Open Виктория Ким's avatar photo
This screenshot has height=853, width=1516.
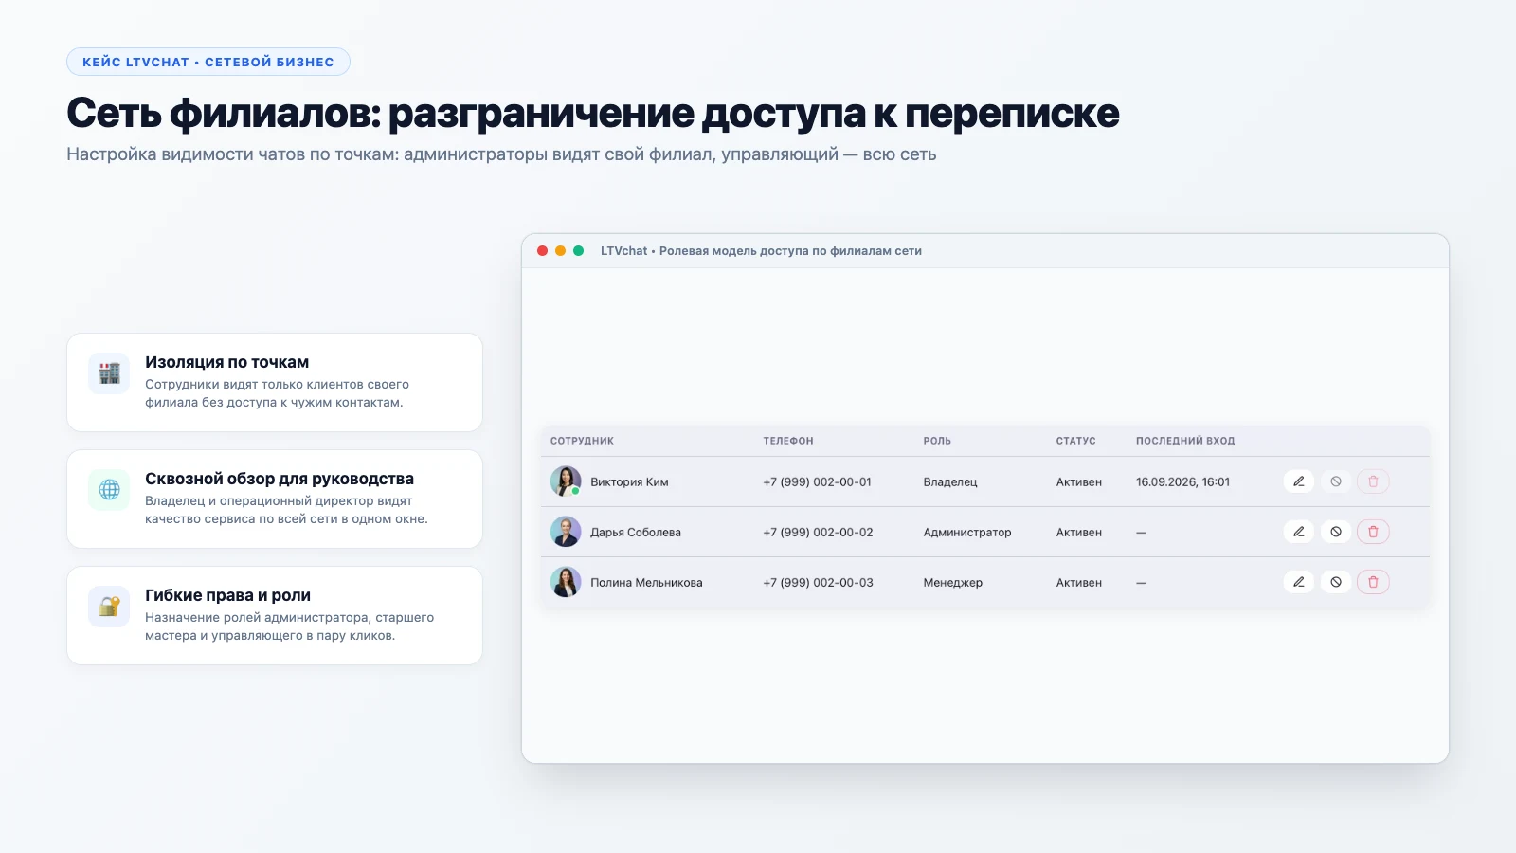(x=566, y=481)
